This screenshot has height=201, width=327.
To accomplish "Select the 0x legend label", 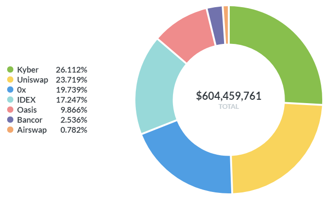I will tap(21, 90).
